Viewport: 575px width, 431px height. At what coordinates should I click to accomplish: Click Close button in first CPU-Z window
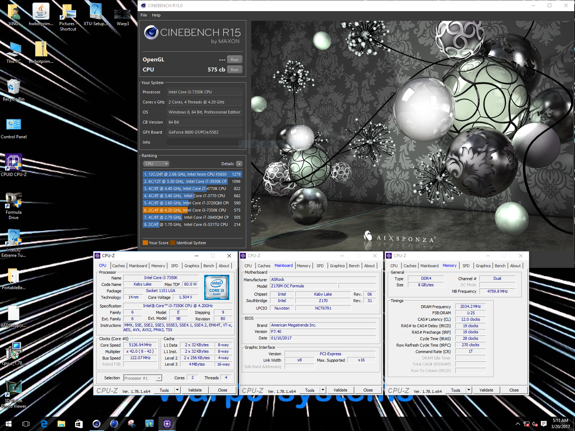(222, 390)
